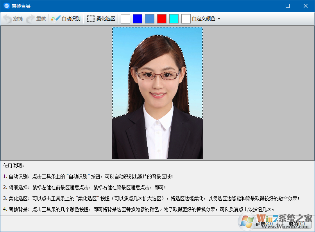Select the deep blue background swatch

tap(137, 18)
